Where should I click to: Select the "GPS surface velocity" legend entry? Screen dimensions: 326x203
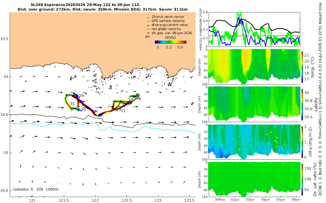coord(168,21)
